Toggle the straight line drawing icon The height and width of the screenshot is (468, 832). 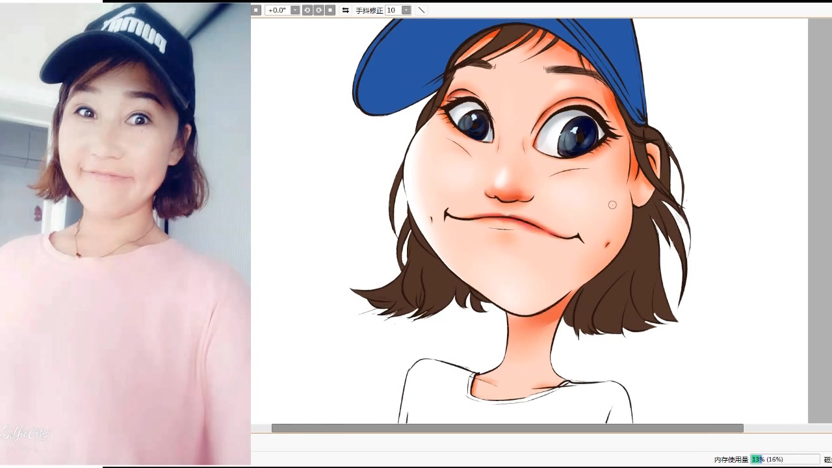coord(421,10)
